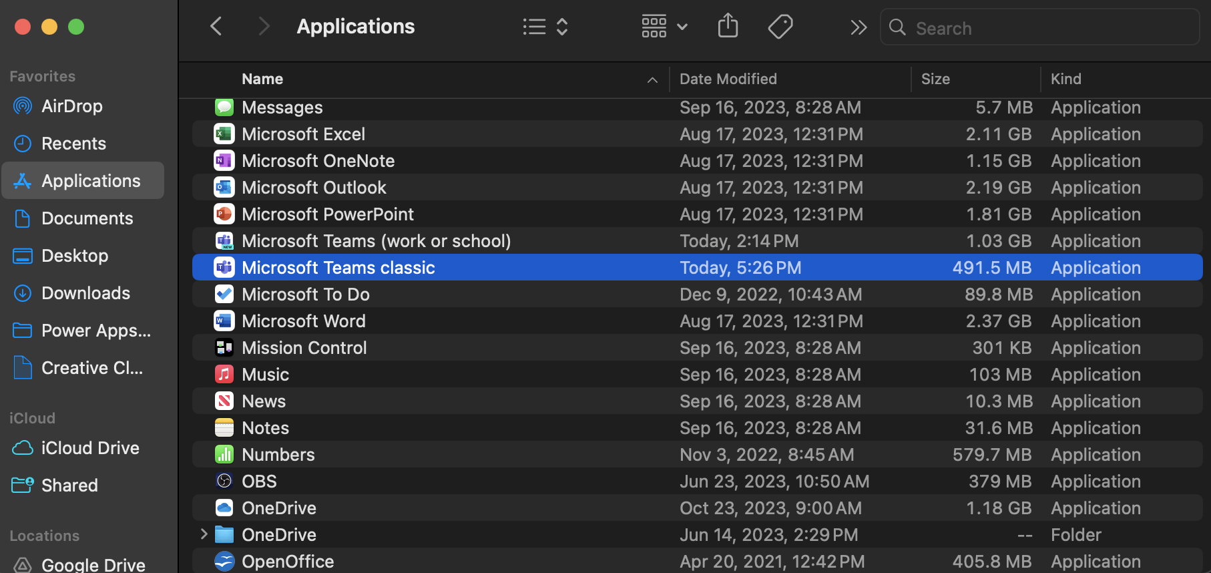Click the News app icon

click(224, 401)
